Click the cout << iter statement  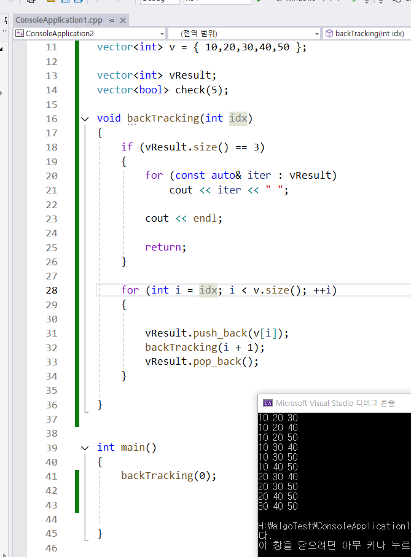[x=229, y=190]
